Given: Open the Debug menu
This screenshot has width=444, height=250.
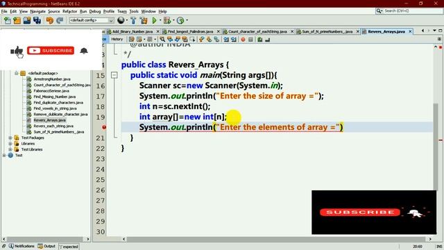Looking at the screenshot, I should (x=95, y=11).
